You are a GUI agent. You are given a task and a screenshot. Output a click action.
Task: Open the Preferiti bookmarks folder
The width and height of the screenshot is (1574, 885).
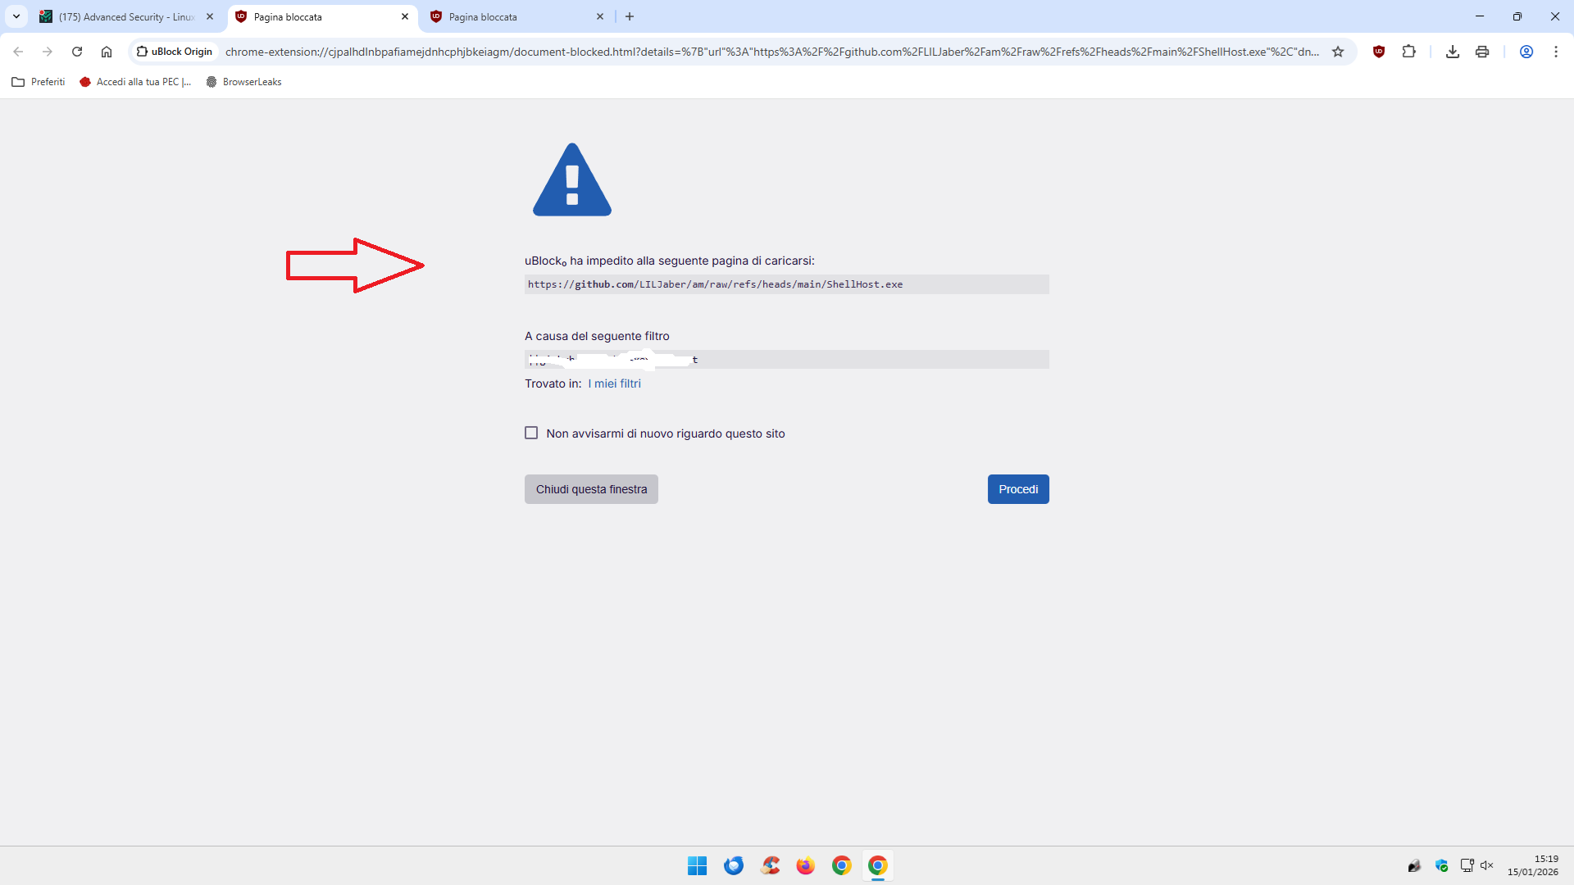coord(39,82)
